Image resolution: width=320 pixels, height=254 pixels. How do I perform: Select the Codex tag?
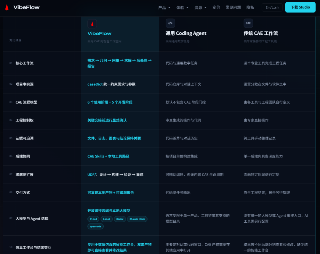click(x=120, y=219)
